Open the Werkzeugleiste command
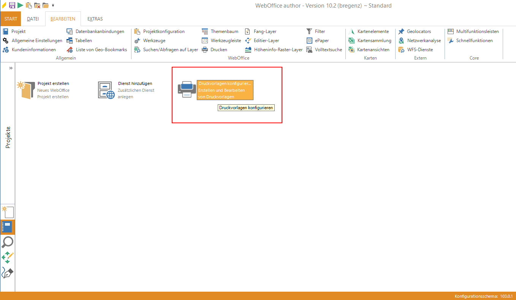The width and height of the screenshot is (516, 300). click(x=221, y=41)
